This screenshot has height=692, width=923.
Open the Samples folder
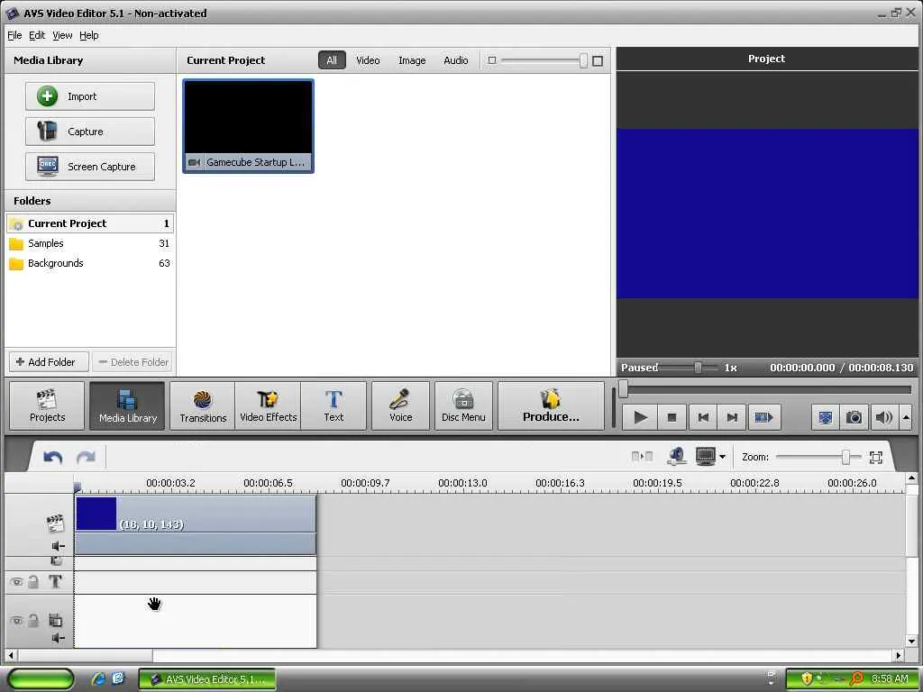pos(90,243)
